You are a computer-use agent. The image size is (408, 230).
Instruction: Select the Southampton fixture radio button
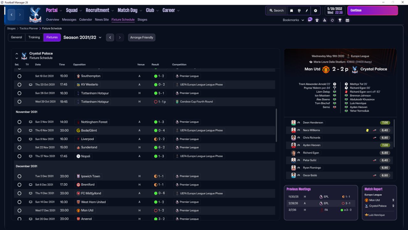pos(19,76)
